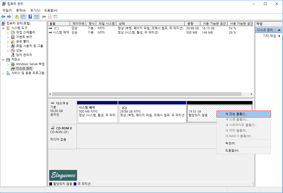
Task: Click the blue 주 파티션 legend swatch
Action: click(x=75, y=184)
